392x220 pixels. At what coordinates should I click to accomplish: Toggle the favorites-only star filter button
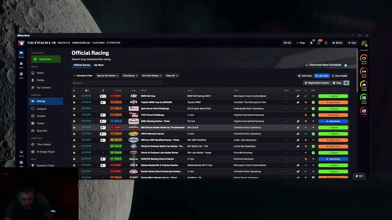[346, 83]
